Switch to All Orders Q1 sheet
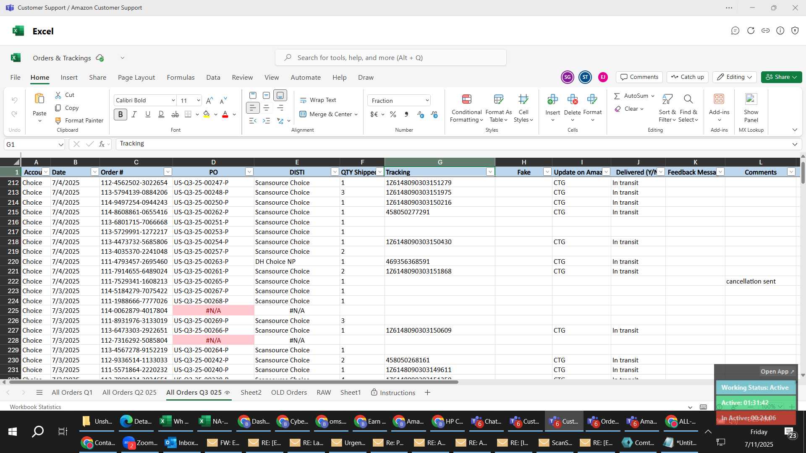 coord(72,393)
